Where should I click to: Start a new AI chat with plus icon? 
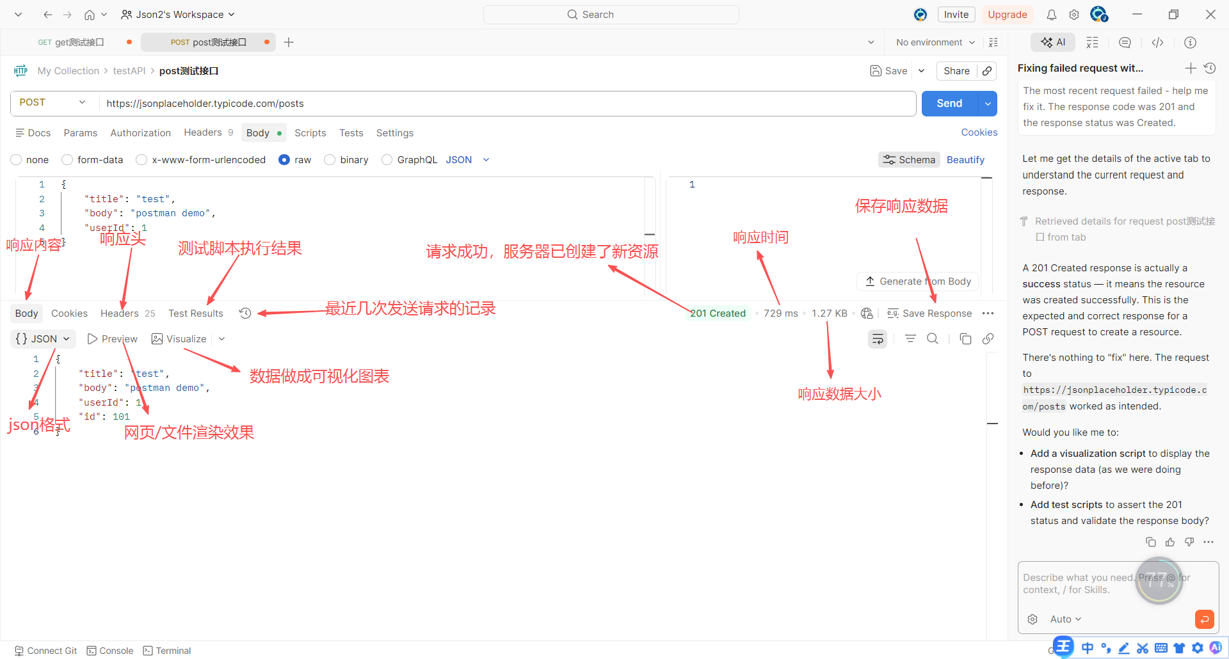pyautogui.click(x=1191, y=68)
